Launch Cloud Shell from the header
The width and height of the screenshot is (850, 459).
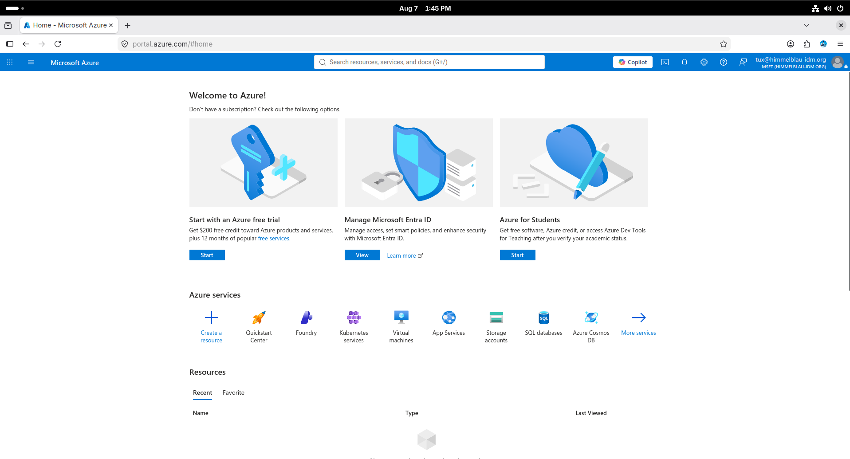tap(665, 62)
